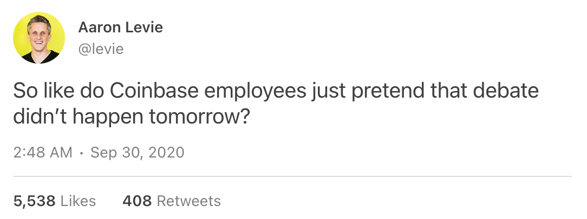Open the Likes label
Screen dimensions: 587x219
pyautogui.click(x=78, y=201)
